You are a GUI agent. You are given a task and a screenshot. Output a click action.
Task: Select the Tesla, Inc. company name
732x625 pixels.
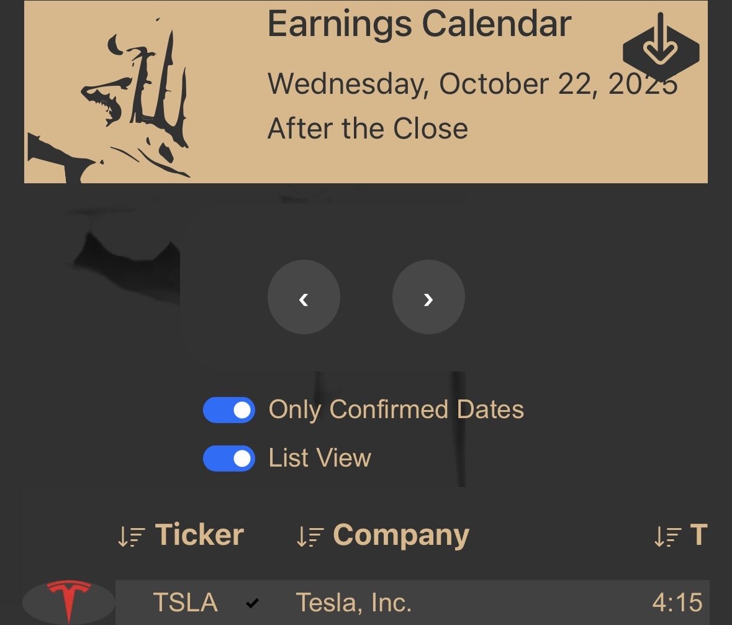353,603
